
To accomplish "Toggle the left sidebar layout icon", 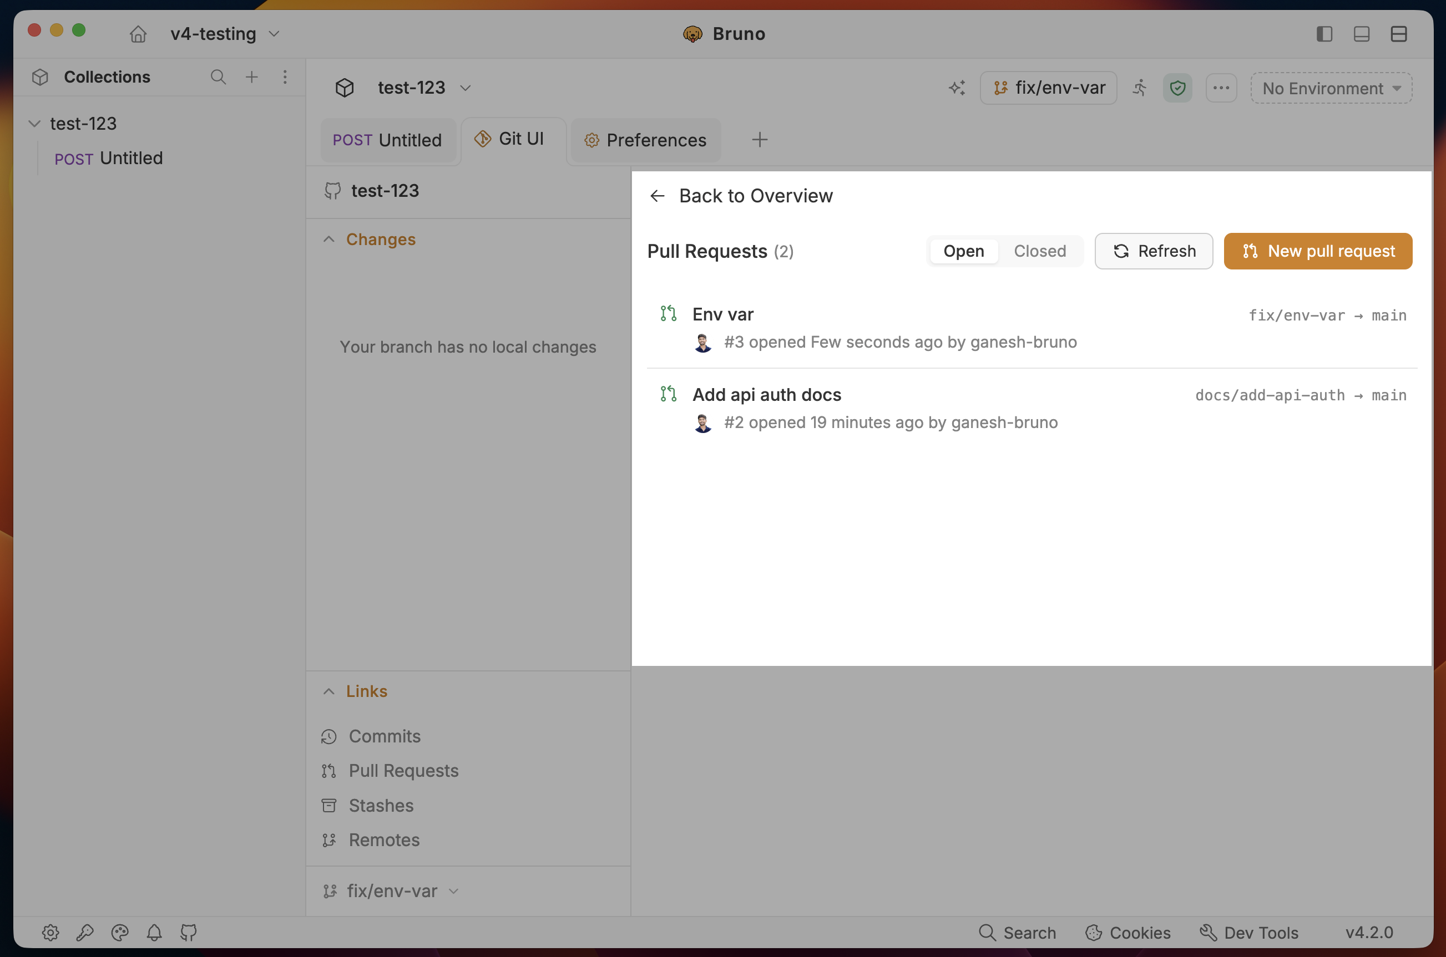I will pyautogui.click(x=1324, y=34).
